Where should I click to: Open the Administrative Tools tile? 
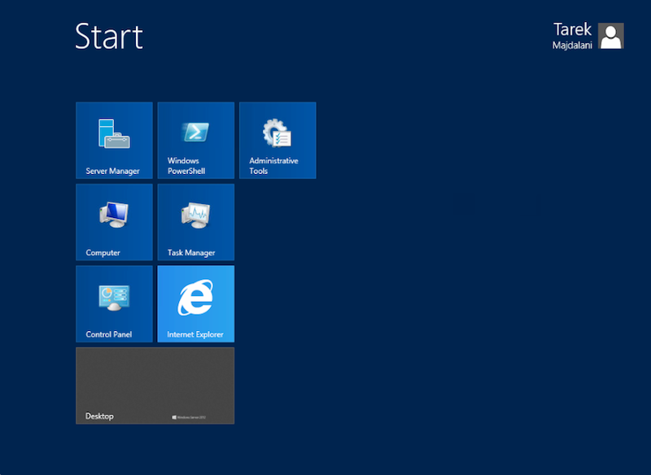(277, 140)
